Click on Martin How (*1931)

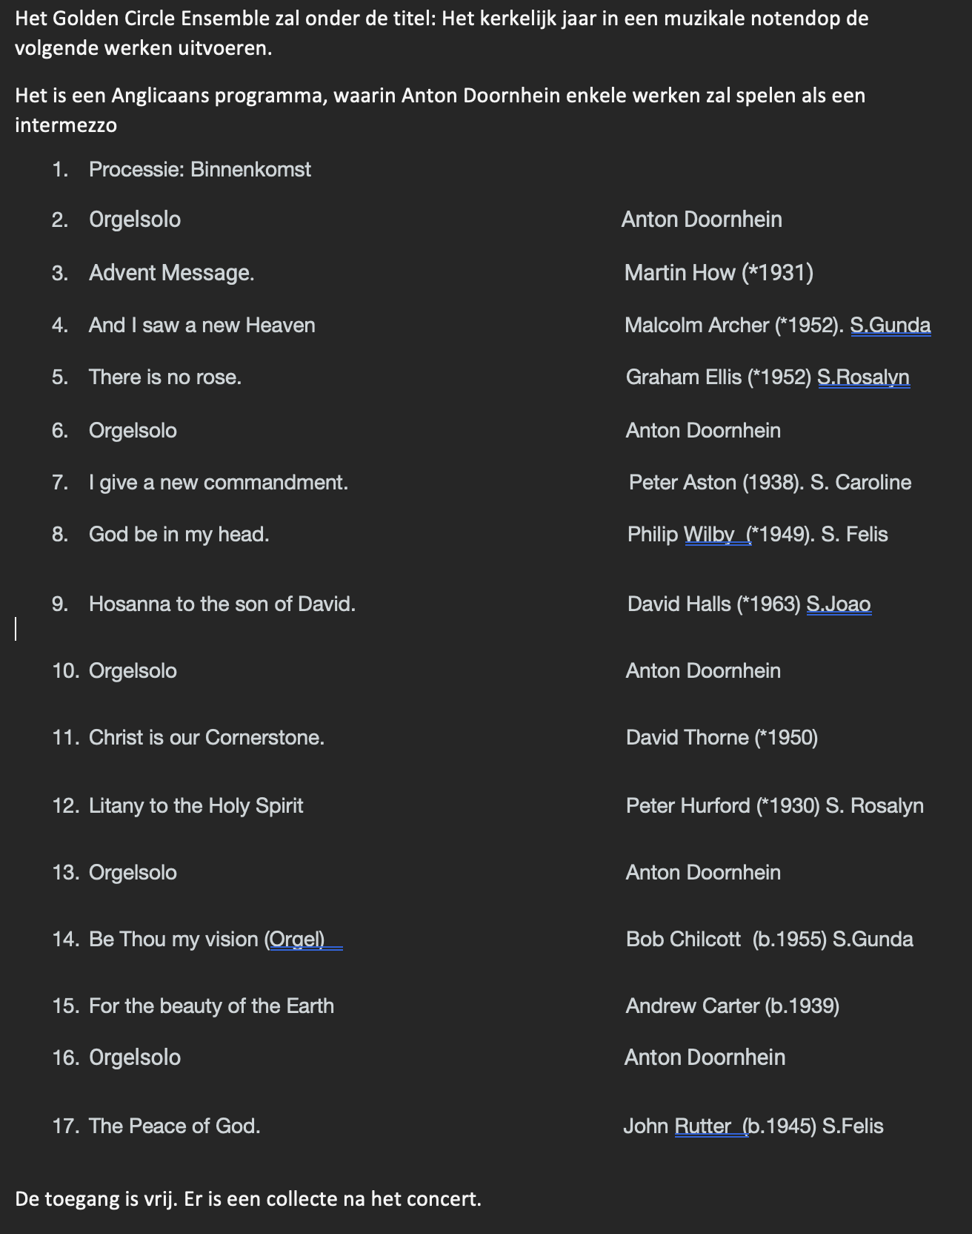pyautogui.click(x=719, y=273)
